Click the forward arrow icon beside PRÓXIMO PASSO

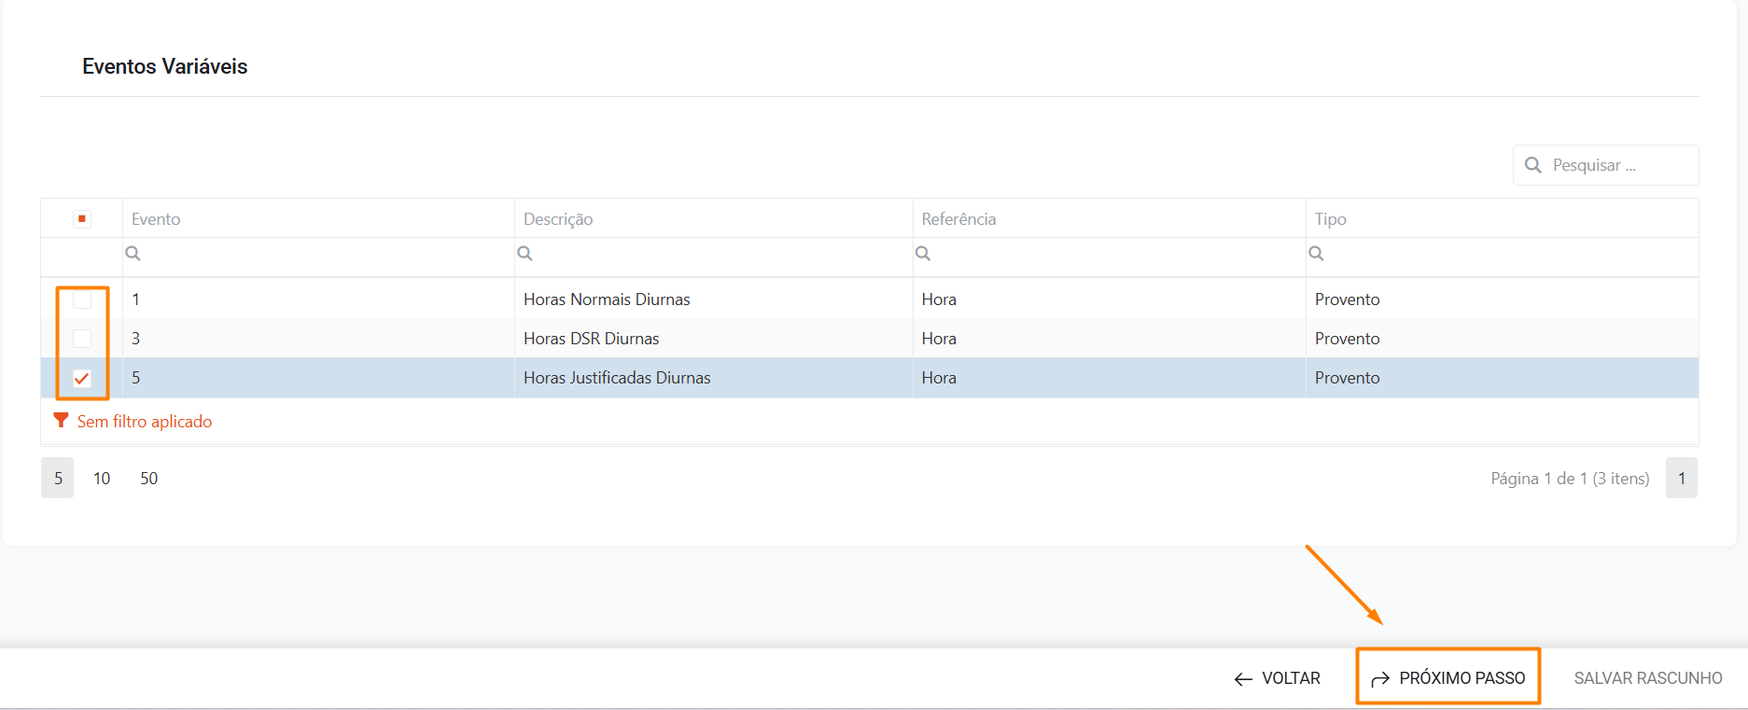[1380, 679]
